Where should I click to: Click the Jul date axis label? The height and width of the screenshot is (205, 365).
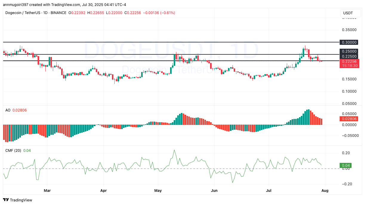(269, 190)
